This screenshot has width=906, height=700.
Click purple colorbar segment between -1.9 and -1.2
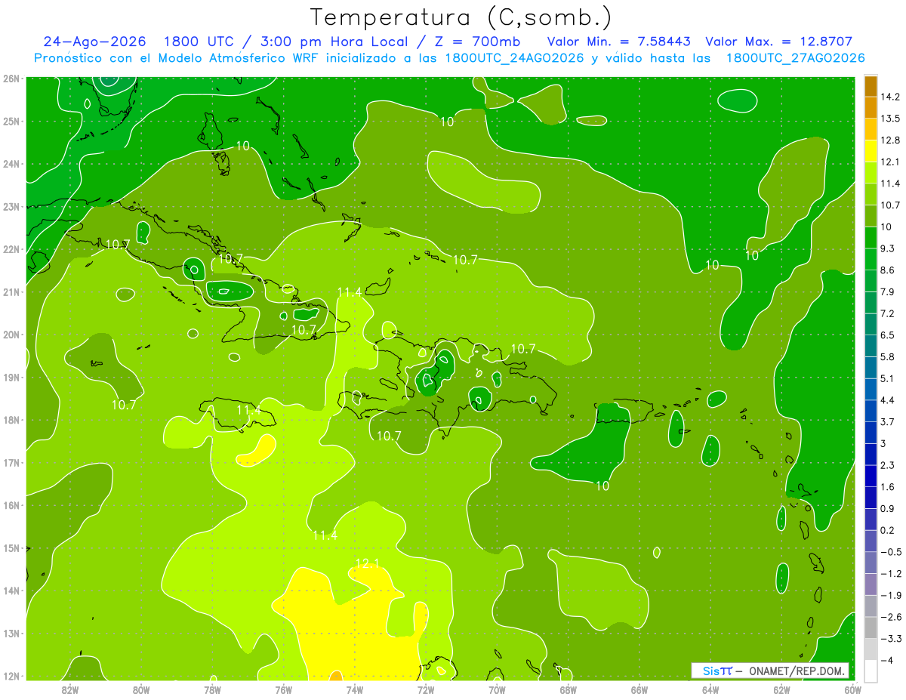click(871, 584)
